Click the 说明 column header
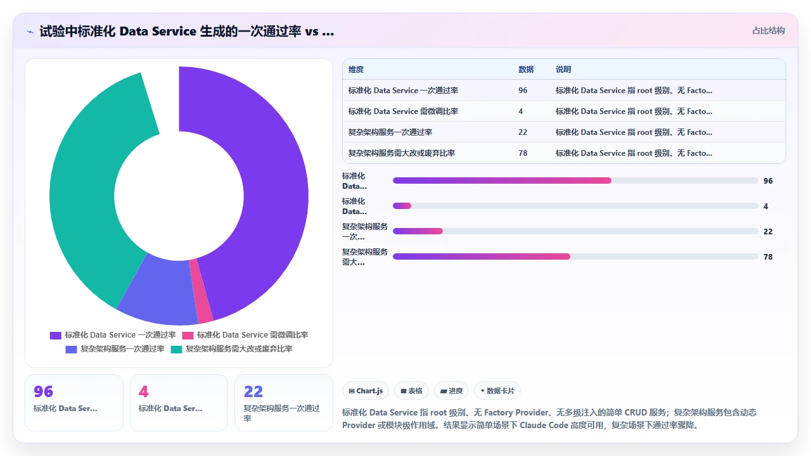Image resolution: width=811 pixels, height=456 pixels. point(563,70)
